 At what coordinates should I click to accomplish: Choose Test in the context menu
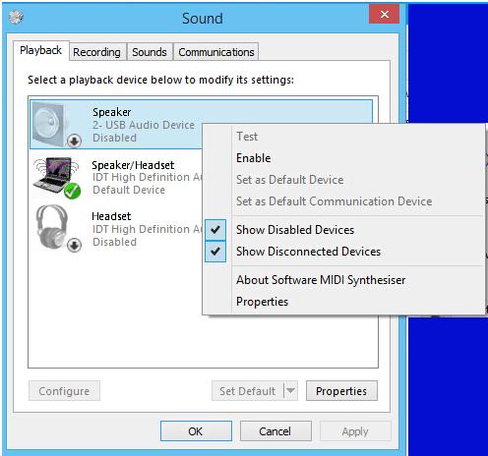343,137
